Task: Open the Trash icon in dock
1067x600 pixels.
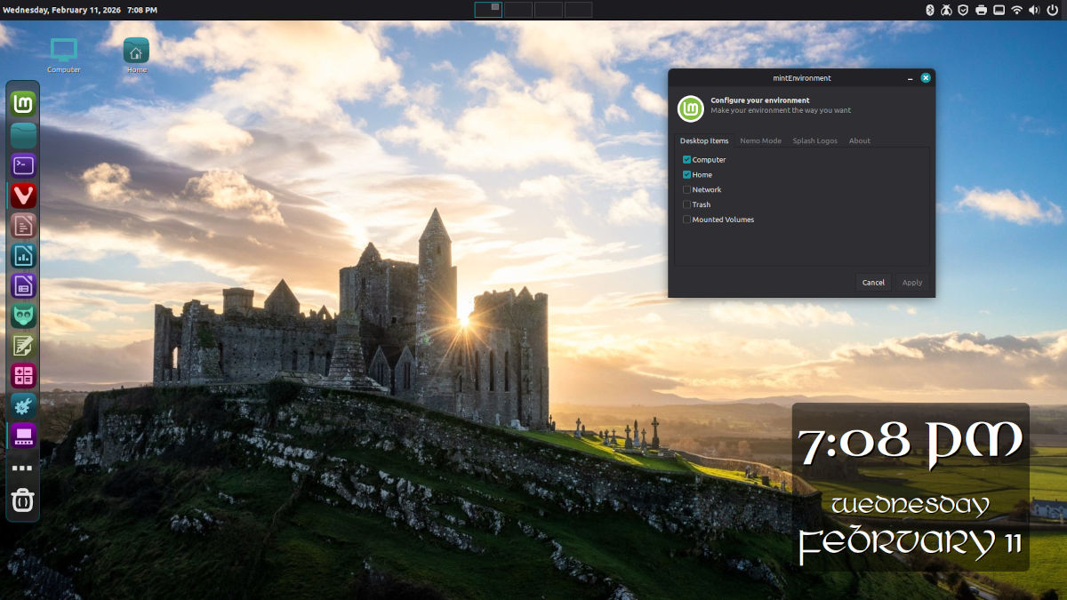Action: pyautogui.click(x=23, y=500)
